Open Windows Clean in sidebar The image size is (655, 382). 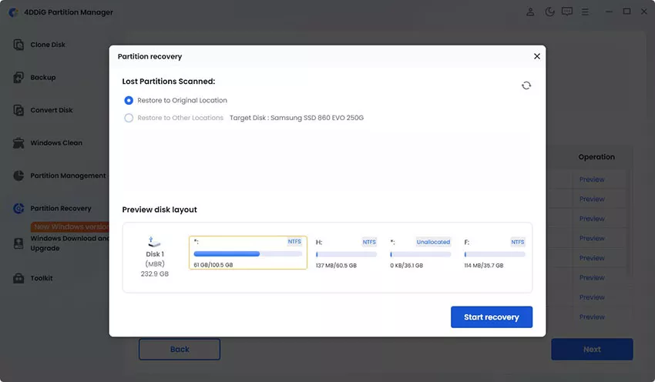(x=56, y=142)
